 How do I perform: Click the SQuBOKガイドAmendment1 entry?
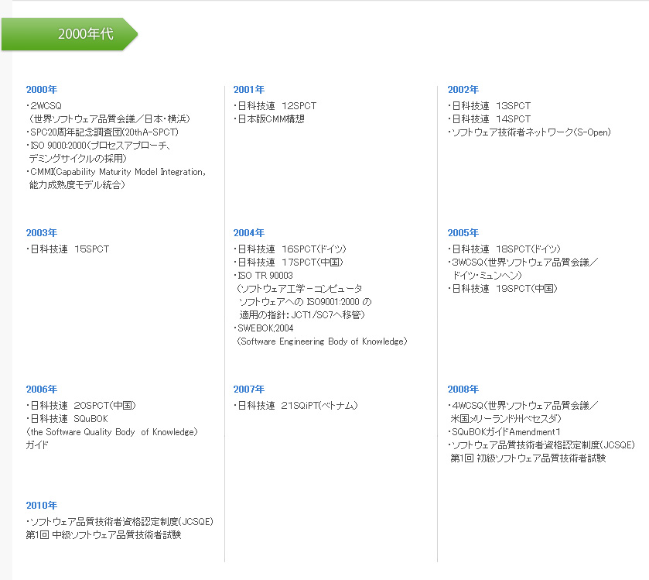[x=505, y=431]
